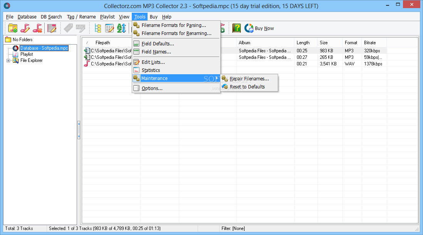Click the Buy Now link

(x=264, y=28)
